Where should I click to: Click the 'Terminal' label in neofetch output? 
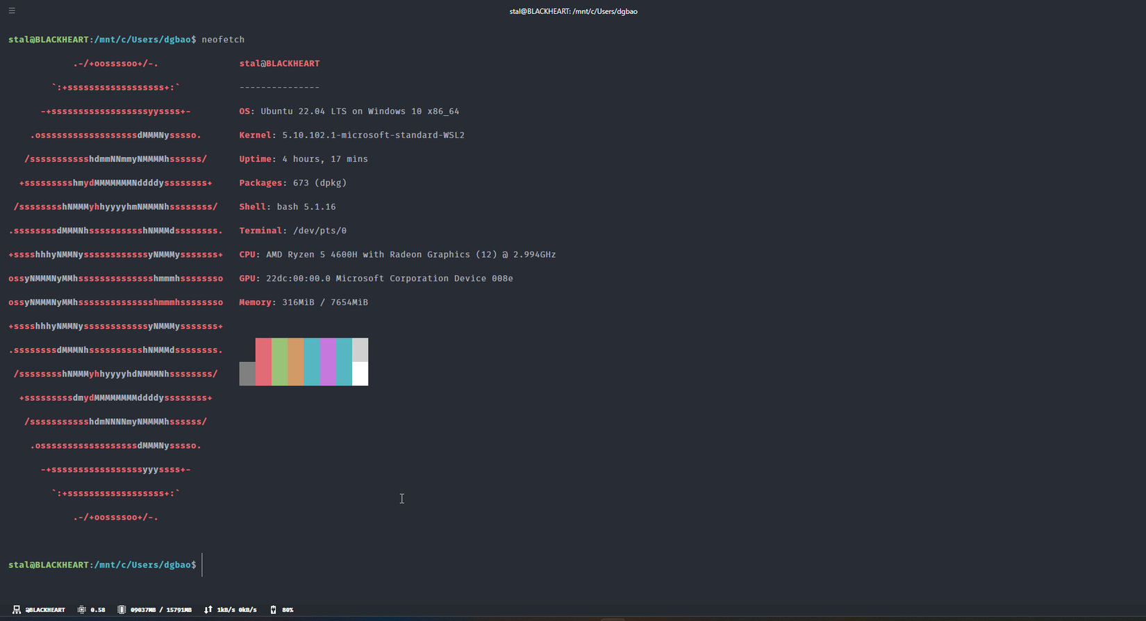tap(260, 231)
